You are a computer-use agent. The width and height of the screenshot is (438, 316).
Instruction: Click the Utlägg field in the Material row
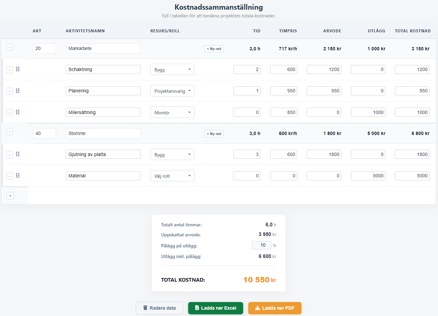pyautogui.click(x=368, y=176)
